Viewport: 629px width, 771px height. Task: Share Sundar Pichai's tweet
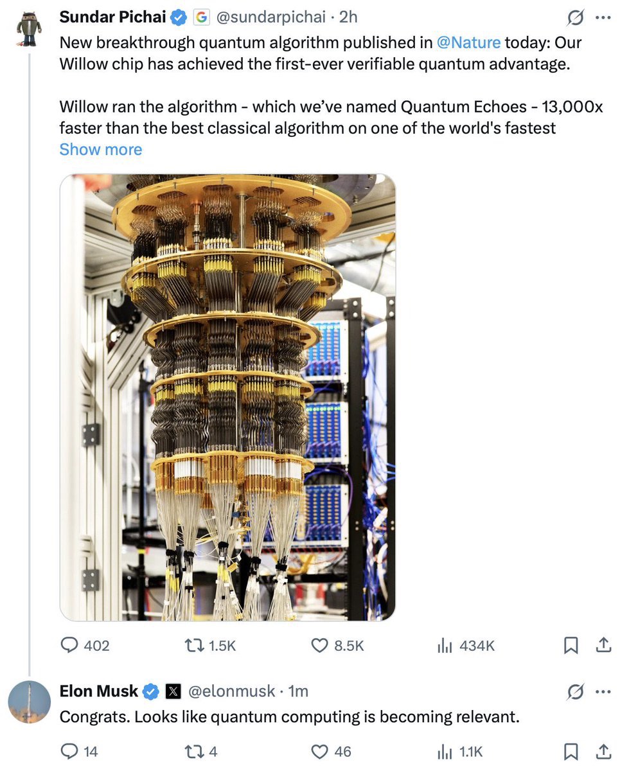click(603, 645)
